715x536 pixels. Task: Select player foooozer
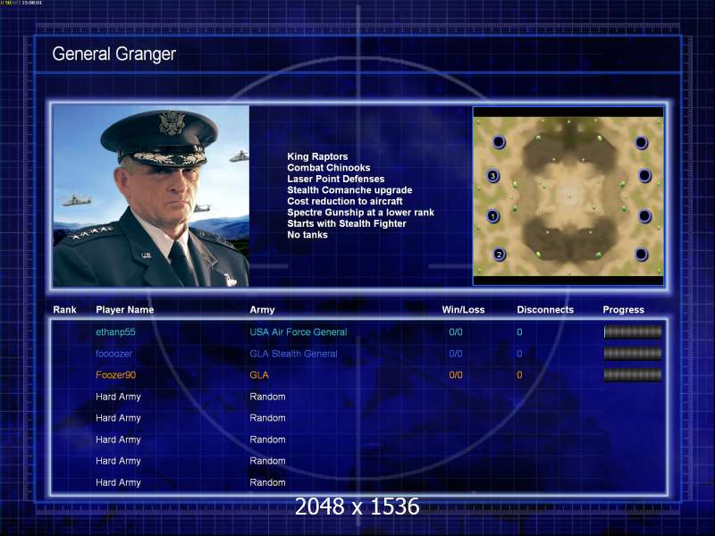coord(114,354)
